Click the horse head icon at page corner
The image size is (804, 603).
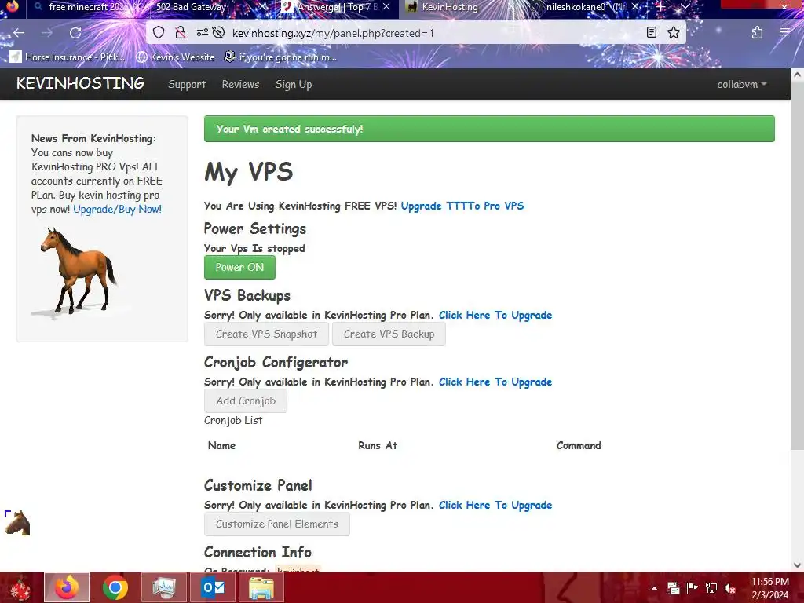coord(17,523)
